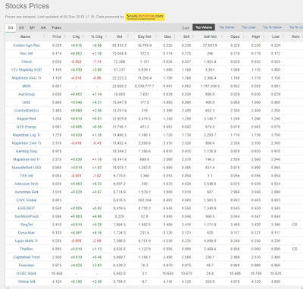Switch to the US market tab

(x=21, y=27)
